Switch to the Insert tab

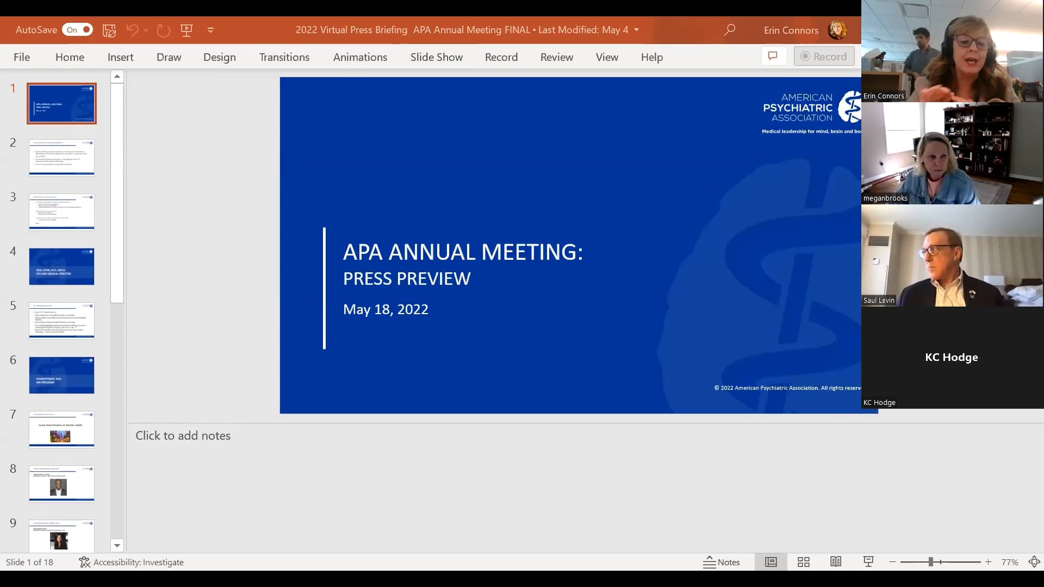pyautogui.click(x=120, y=57)
